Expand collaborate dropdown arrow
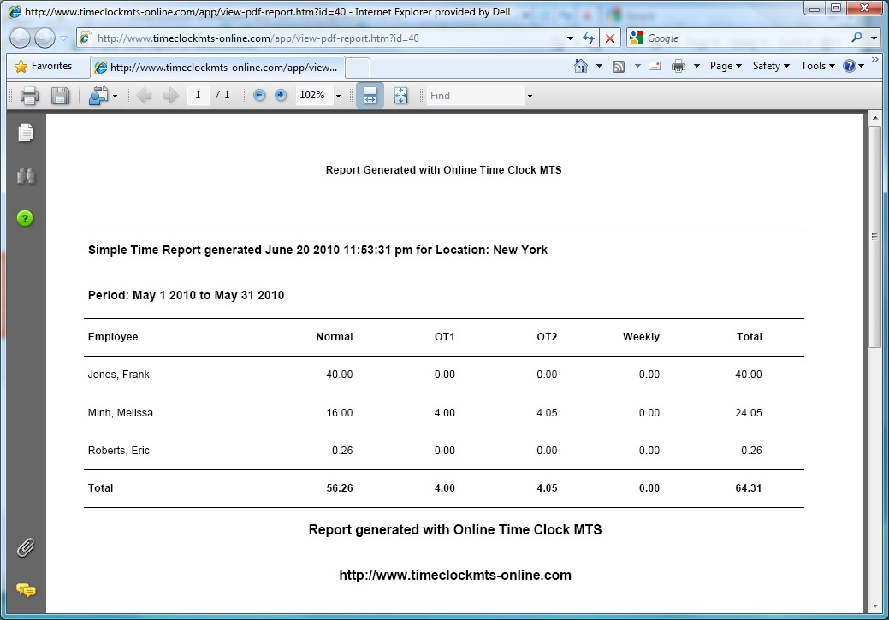This screenshot has width=889, height=620. (x=115, y=96)
